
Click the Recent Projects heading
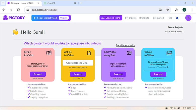pos(175,27)
